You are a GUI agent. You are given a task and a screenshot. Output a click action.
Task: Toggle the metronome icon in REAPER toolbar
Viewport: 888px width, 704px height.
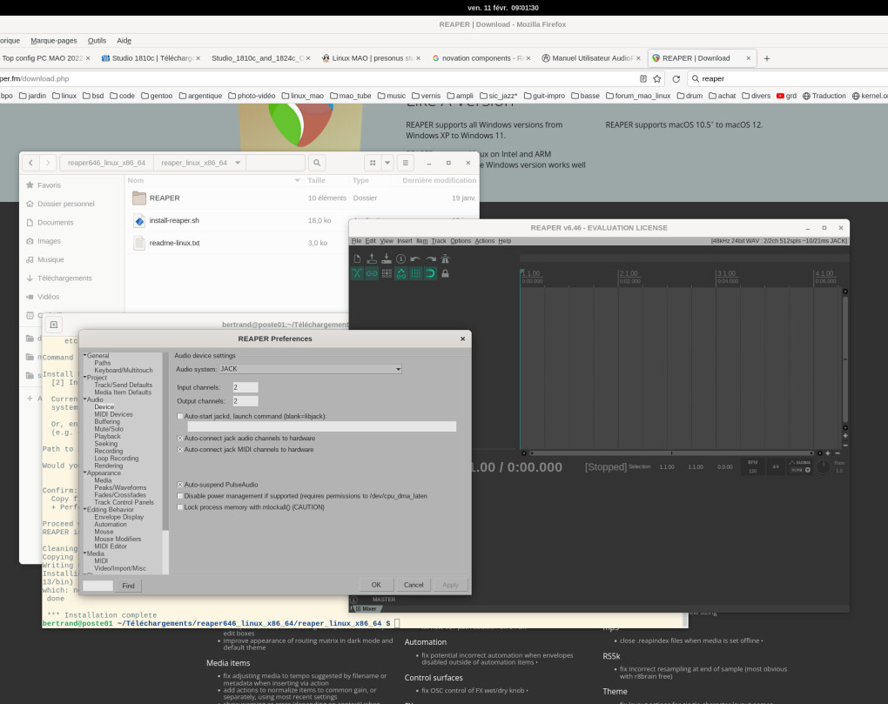point(445,259)
